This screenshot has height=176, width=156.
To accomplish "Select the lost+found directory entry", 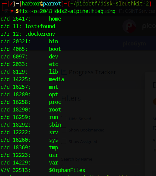I will tap(28, 26).
